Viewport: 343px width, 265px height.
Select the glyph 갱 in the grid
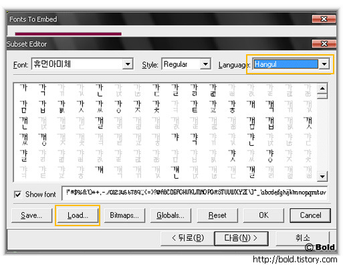pyautogui.click(x=43, y=139)
